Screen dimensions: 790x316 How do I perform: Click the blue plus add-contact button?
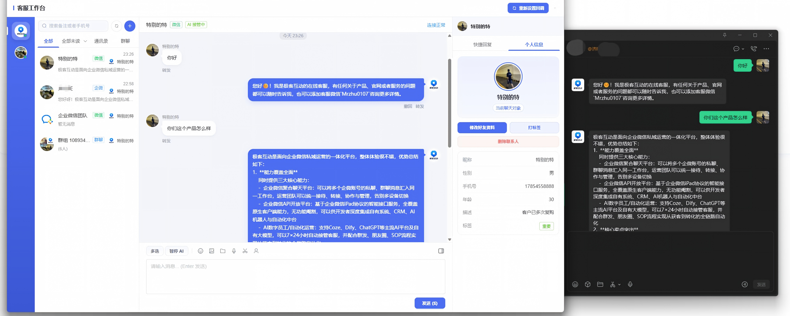[x=130, y=26]
